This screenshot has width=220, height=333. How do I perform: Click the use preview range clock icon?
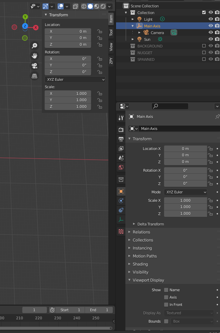coord(52,310)
